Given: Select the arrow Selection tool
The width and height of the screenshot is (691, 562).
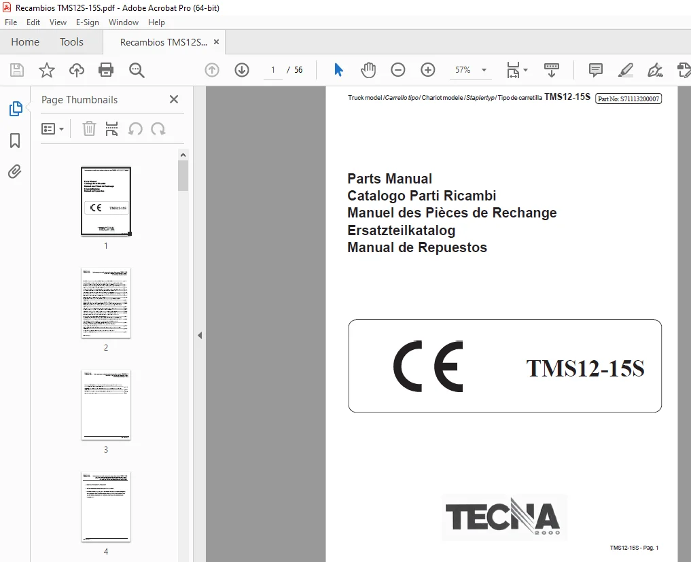Looking at the screenshot, I should pyautogui.click(x=338, y=69).
